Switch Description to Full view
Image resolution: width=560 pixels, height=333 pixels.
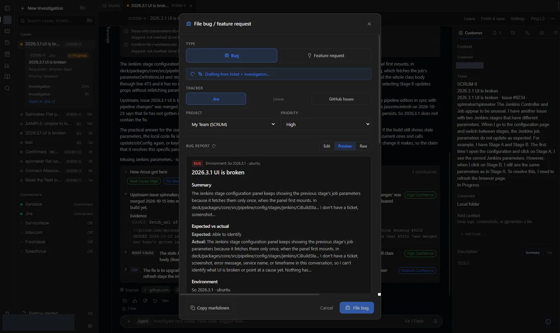click(x=549, y=252)
